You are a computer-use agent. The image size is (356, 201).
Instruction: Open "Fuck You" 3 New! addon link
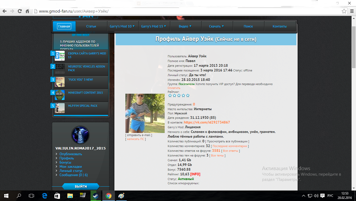[80, 80]
